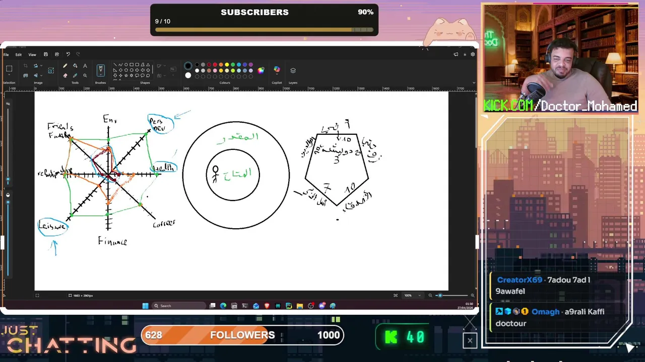Open the File menu in Paint
Viewport: 645px width, 362px height.
tap(6, 55)
